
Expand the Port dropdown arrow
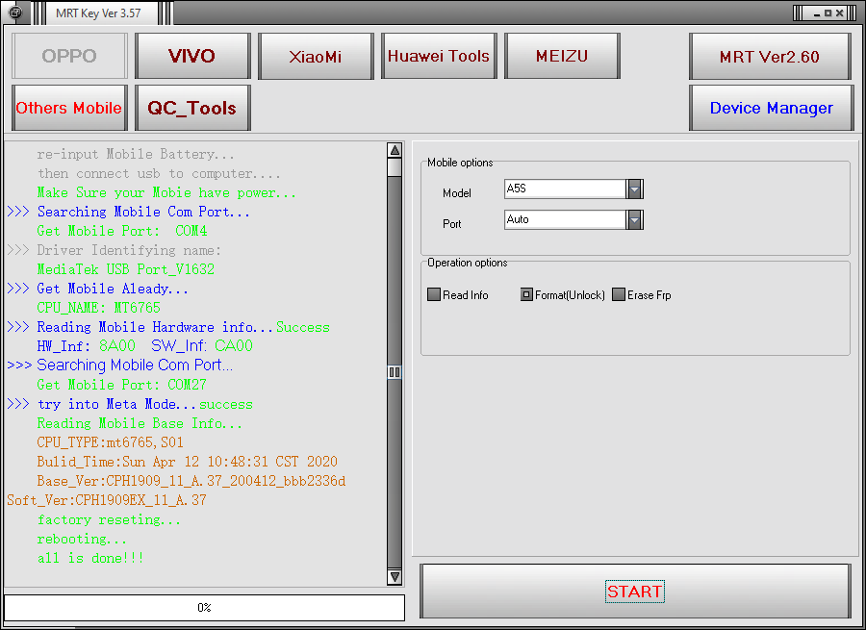(x=634, y=220)
